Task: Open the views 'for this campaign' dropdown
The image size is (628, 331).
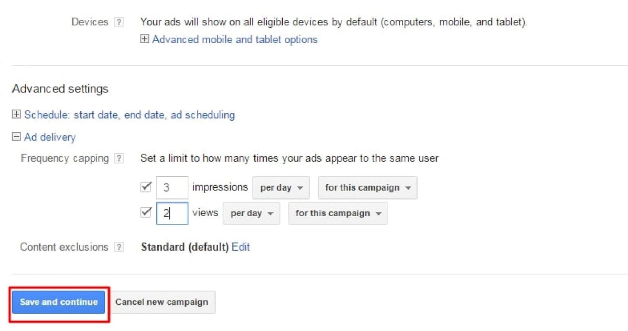Action: pyautogui.click(x=338, y=213)
